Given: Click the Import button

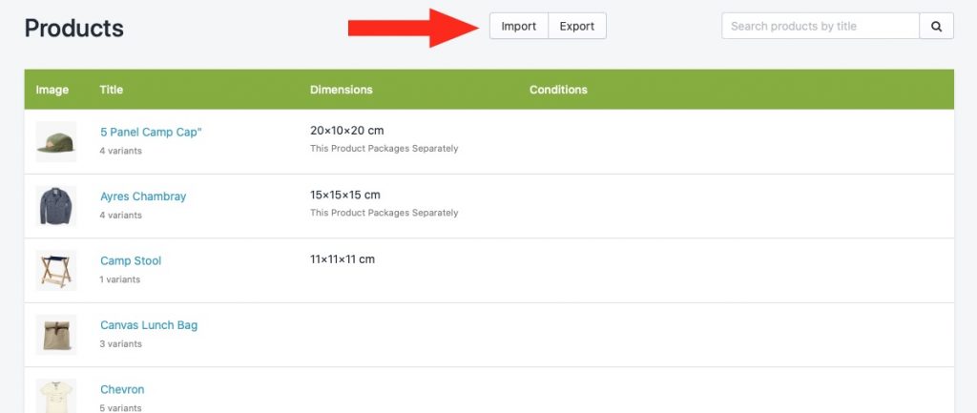Looking at the screenshot, I should [x=519, y=26].
